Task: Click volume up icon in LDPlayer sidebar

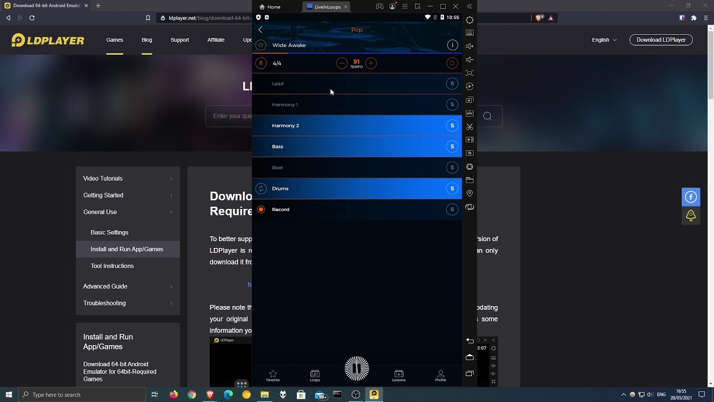Action: [470, 46]
